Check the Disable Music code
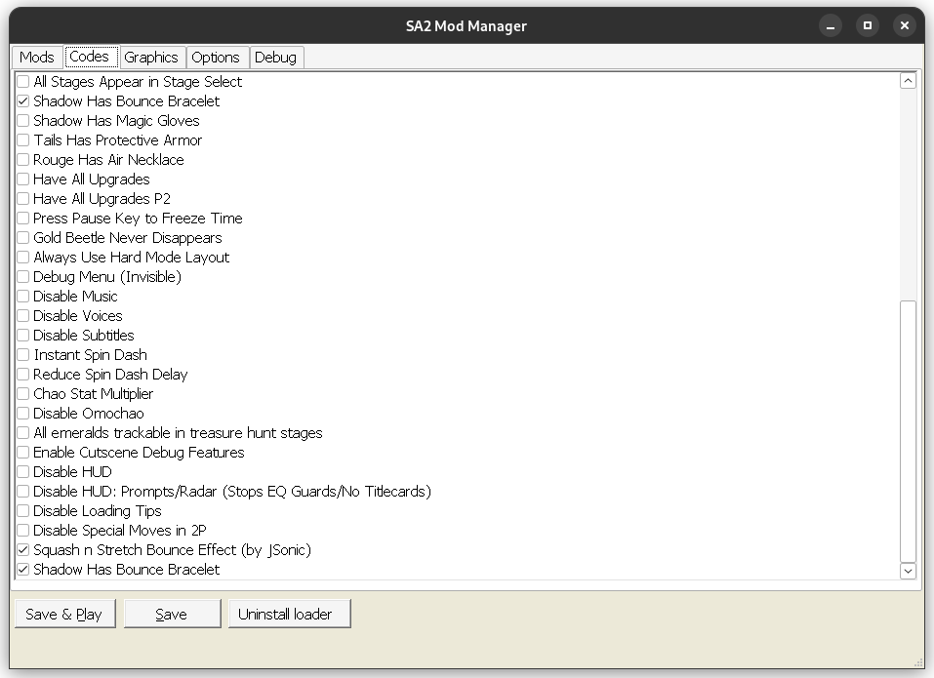934x678 pixels. [x=23, y=297]
